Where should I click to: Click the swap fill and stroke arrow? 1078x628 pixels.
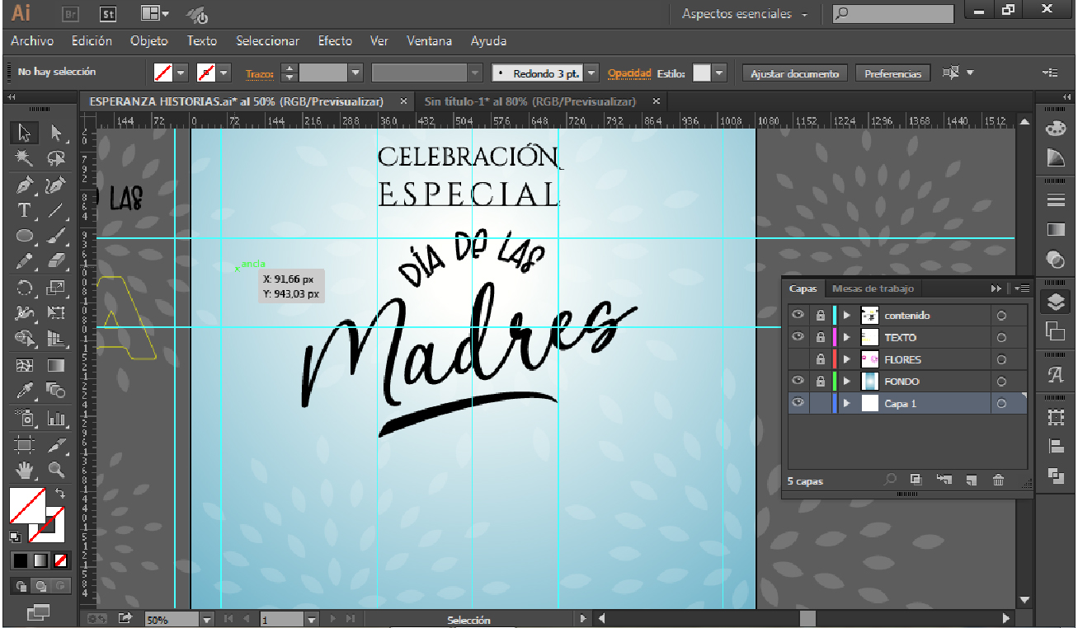pos(59,493)
